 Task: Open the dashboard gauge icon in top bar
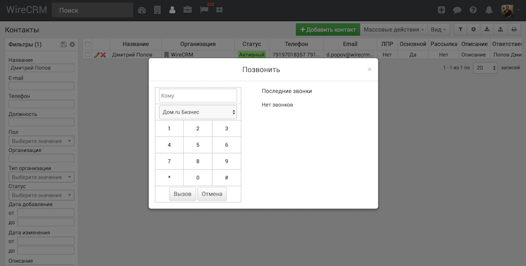(142, 10)
